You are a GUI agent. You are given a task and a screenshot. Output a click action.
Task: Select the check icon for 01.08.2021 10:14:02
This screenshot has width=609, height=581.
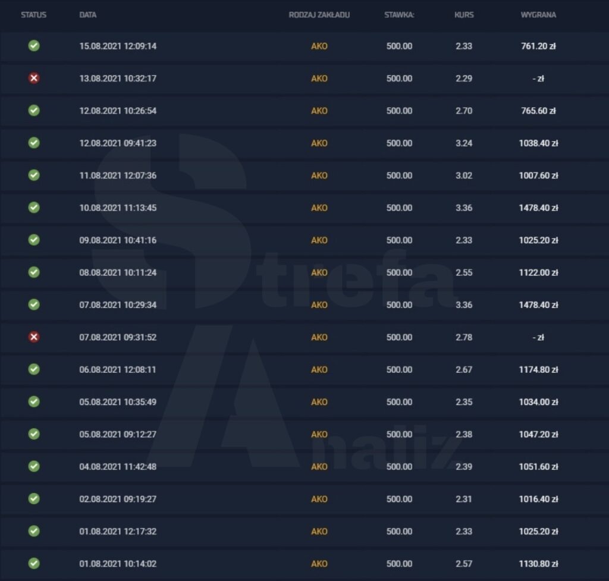[x=34, y=563]
